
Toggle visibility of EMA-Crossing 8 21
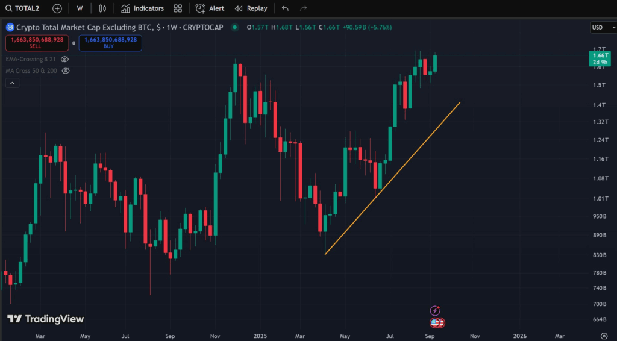click(65, 60)
